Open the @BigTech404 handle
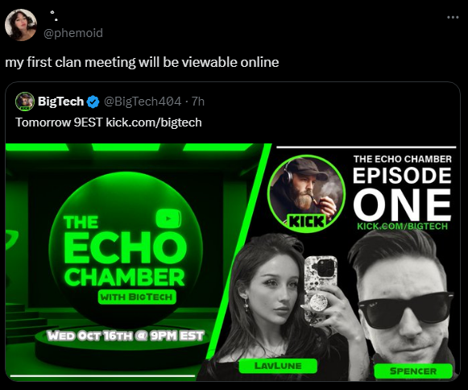Screen dimensions: 468x390 (x=143, y=102)
